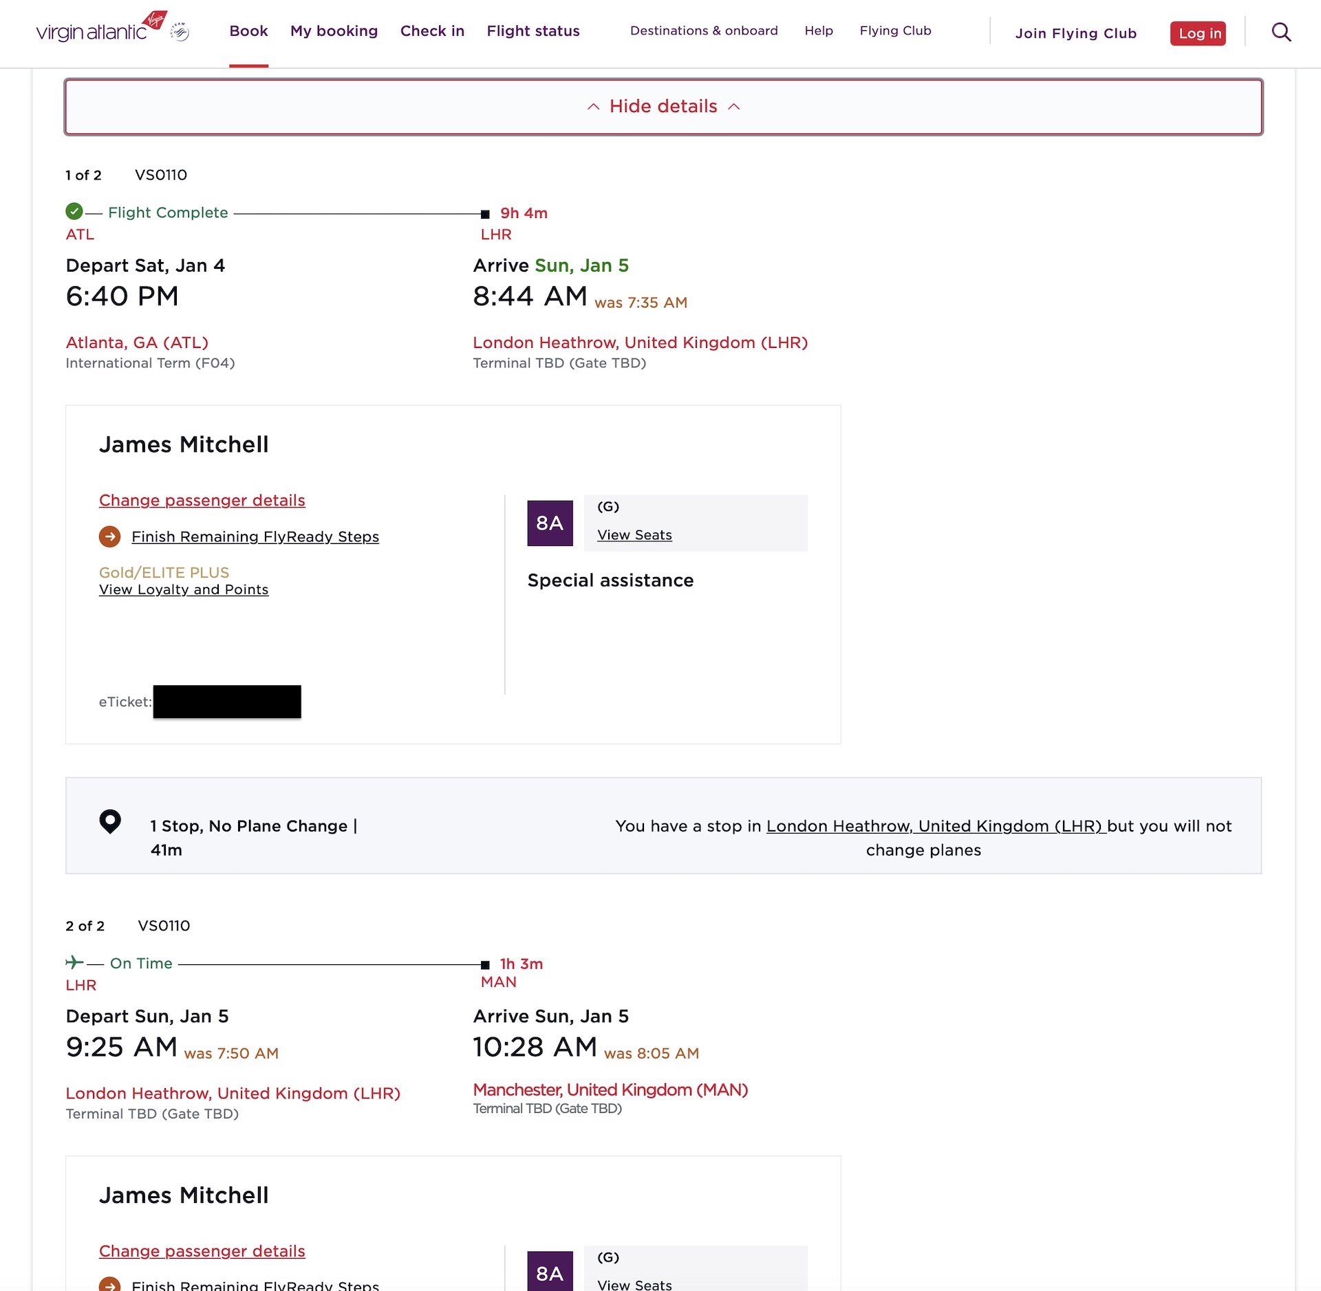This screenshot has width=1321, height=1291.
Task: Click View Seats for the ATL flight
Action: [634, 535]
